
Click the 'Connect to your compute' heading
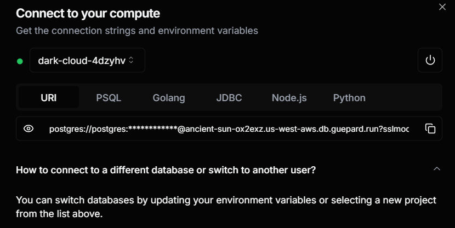point(88,13)
